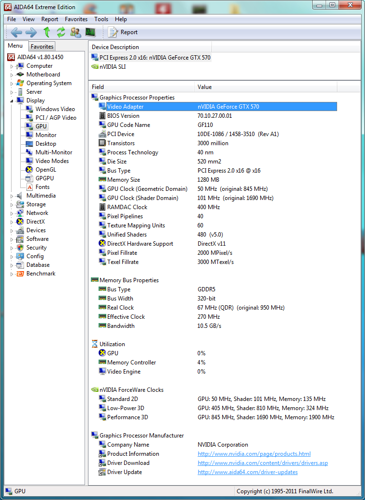Expand the Operating System tree node
This screenshot has height=500, width=365.
[12, 84]
